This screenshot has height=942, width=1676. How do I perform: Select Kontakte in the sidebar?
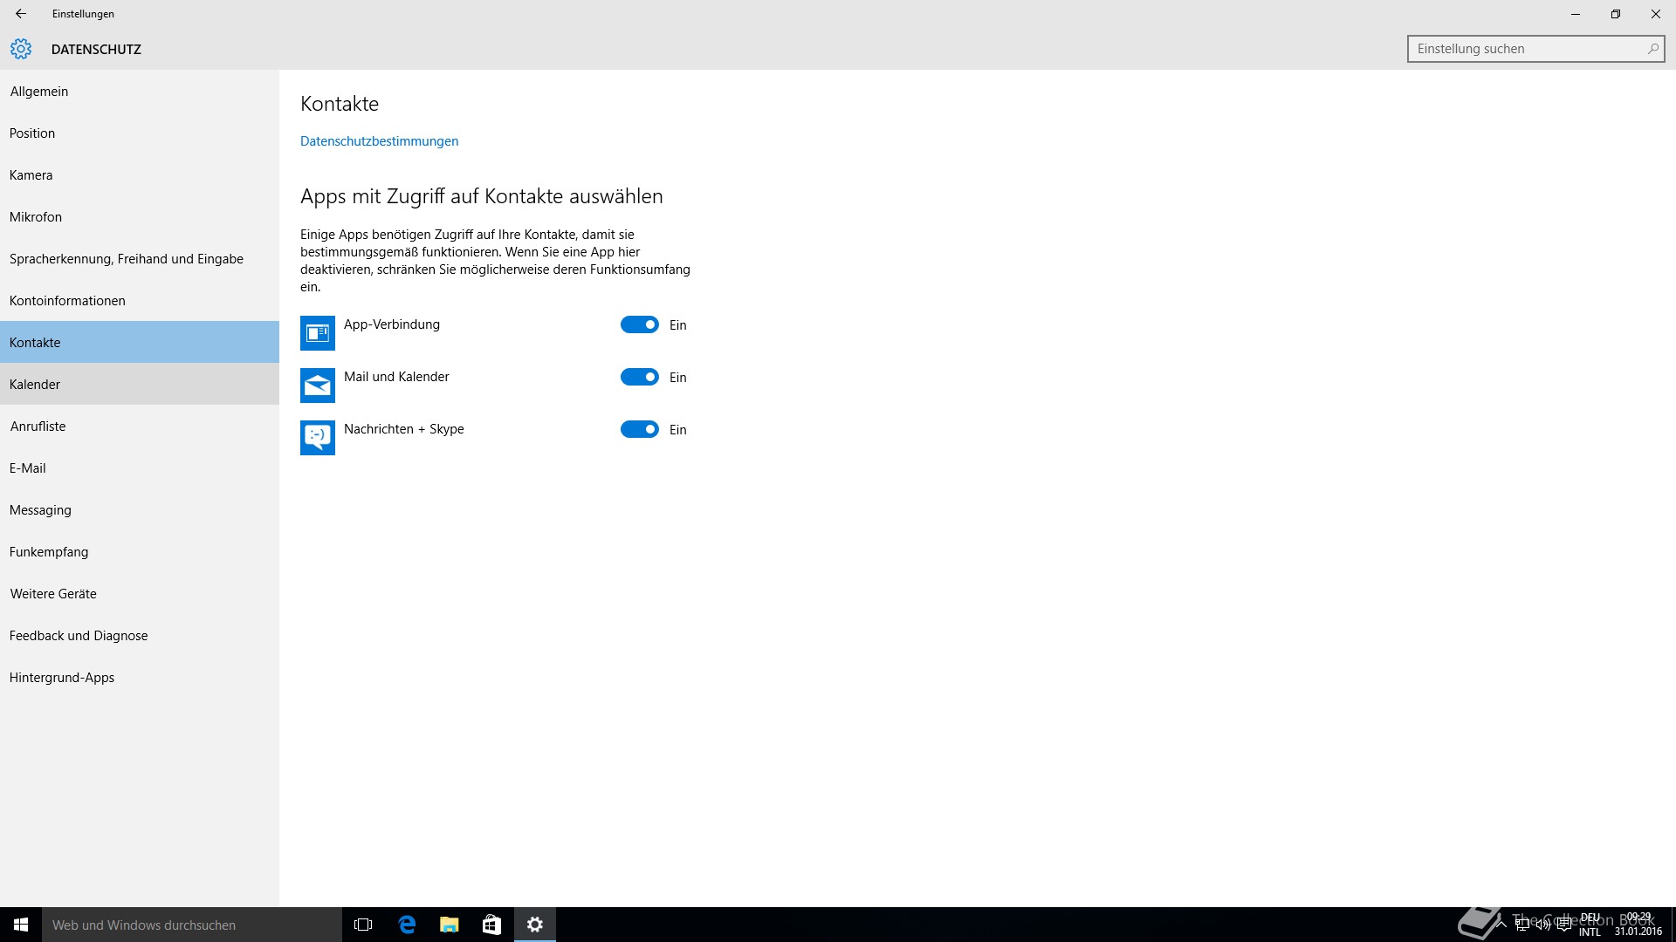coord(140,342)
